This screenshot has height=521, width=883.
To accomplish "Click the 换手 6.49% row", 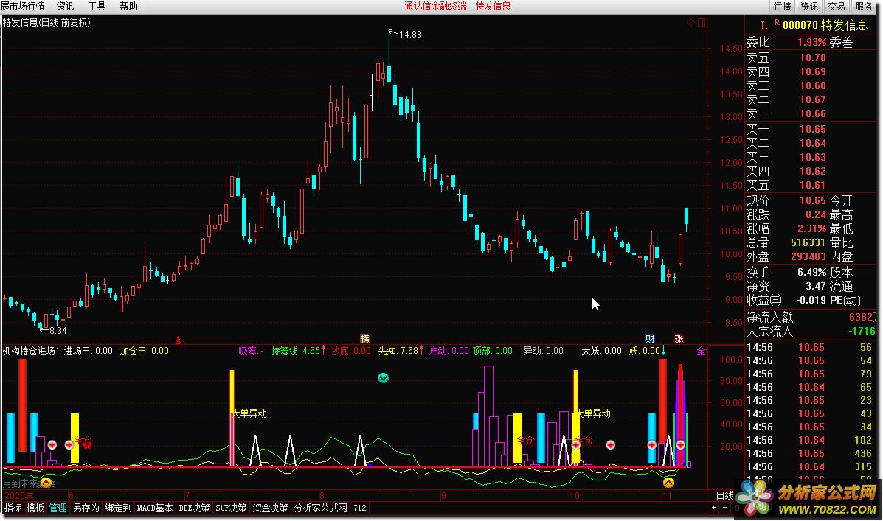I will pos(786,273).
